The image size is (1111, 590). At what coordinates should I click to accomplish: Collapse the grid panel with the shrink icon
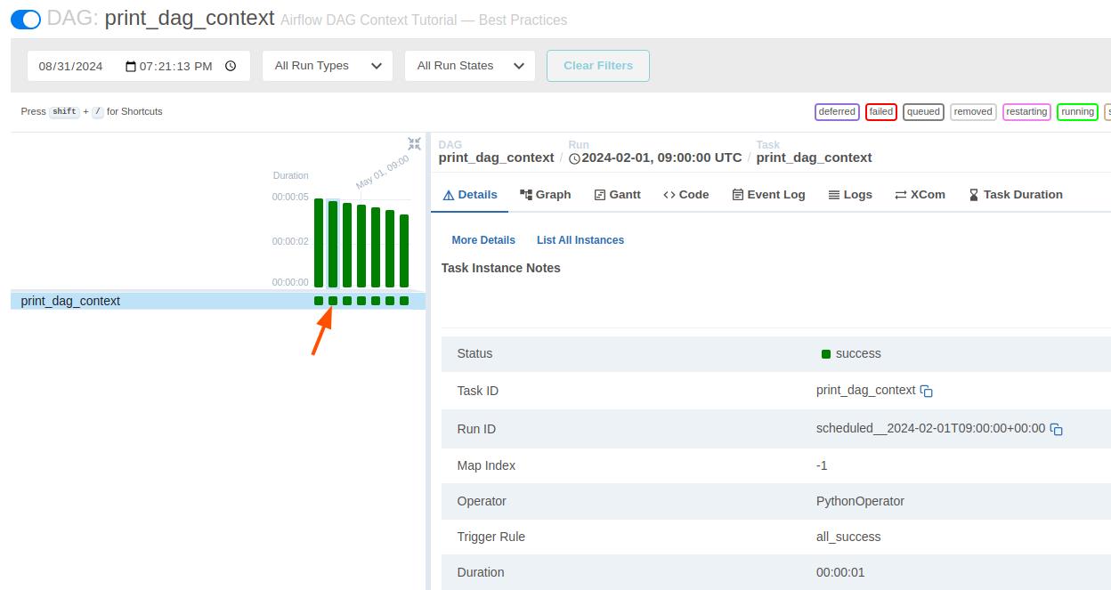click(x=414, y=143)
